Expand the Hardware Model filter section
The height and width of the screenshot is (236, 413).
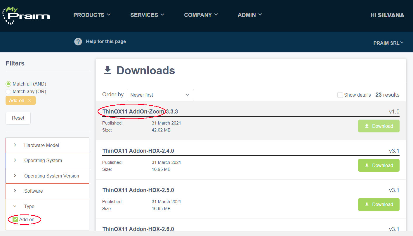[x=47, y=145]
